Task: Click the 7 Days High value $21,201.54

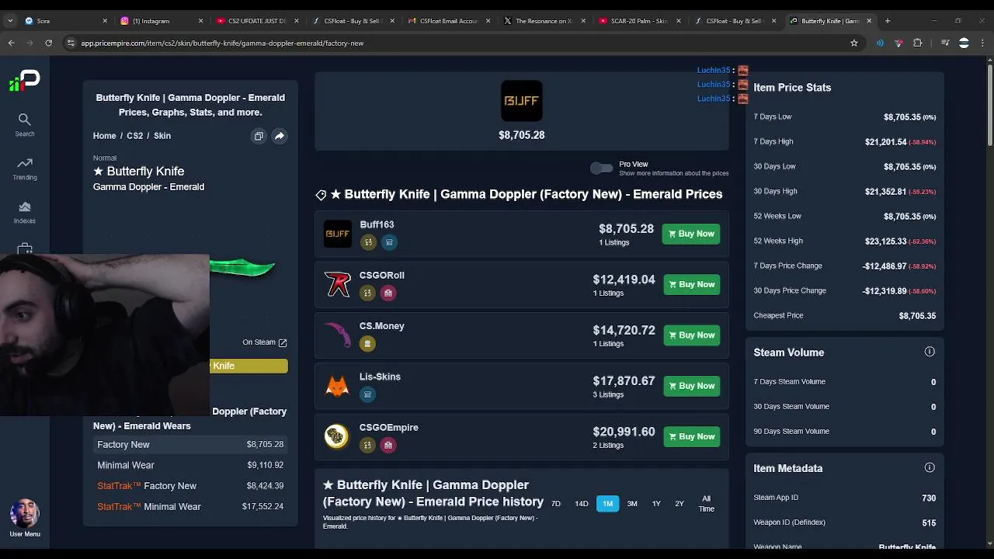Action: click(885, 141)
